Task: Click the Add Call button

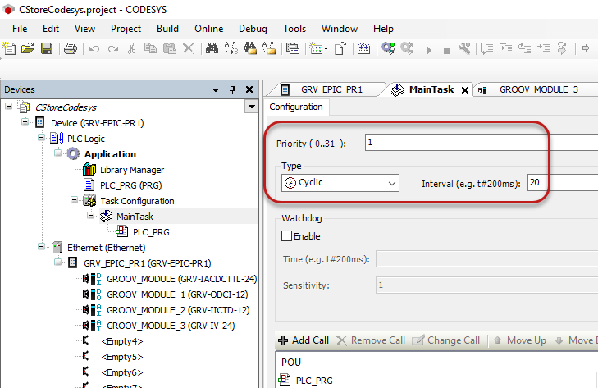Action: [x=304, y=340]
